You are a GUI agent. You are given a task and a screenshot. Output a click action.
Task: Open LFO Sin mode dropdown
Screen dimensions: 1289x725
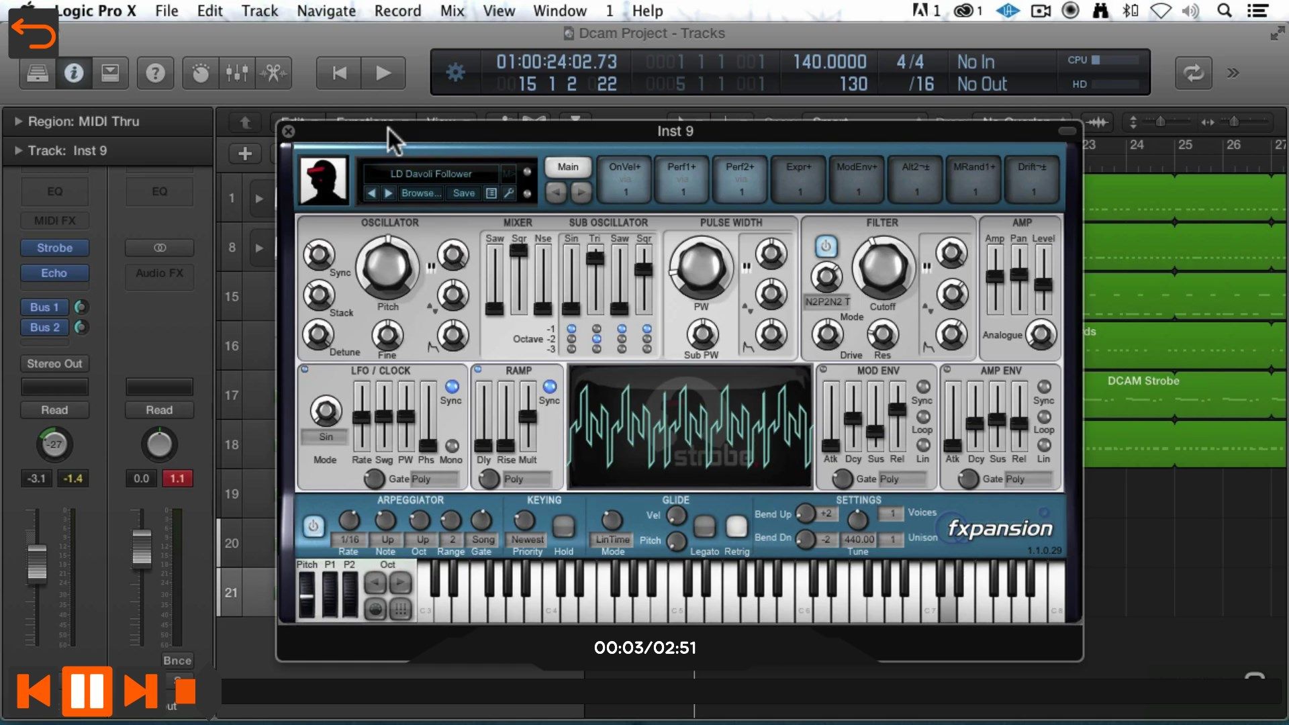click(326, 437)
